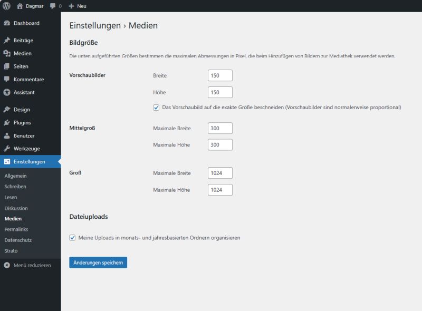Open the Benutzer menu
422x311 pixels.
click(24, 135)
